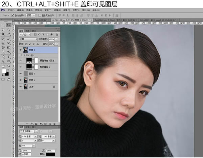Collapse the 组 1 layer group
203x158 pixels.
coord(25,55)
